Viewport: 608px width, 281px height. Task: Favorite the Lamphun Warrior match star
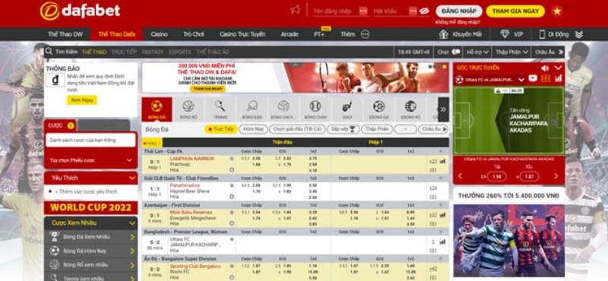[232, 159]
